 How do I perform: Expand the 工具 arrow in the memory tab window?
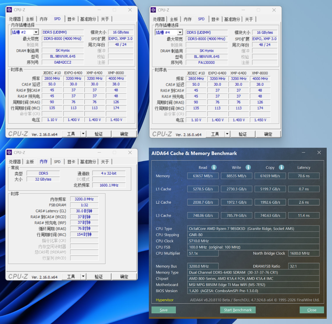83,276
